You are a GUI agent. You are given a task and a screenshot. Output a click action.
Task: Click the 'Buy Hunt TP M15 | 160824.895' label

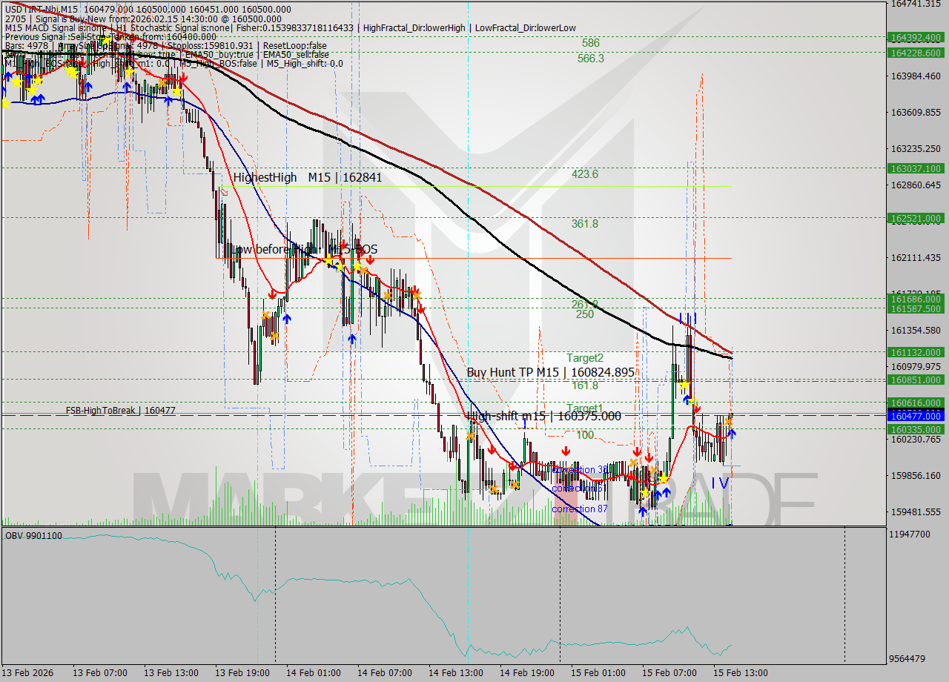(550, 372)
